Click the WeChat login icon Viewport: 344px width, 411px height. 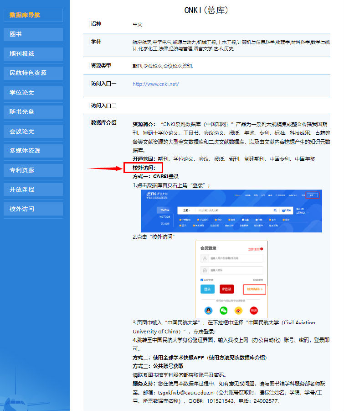tap(223, 310)
